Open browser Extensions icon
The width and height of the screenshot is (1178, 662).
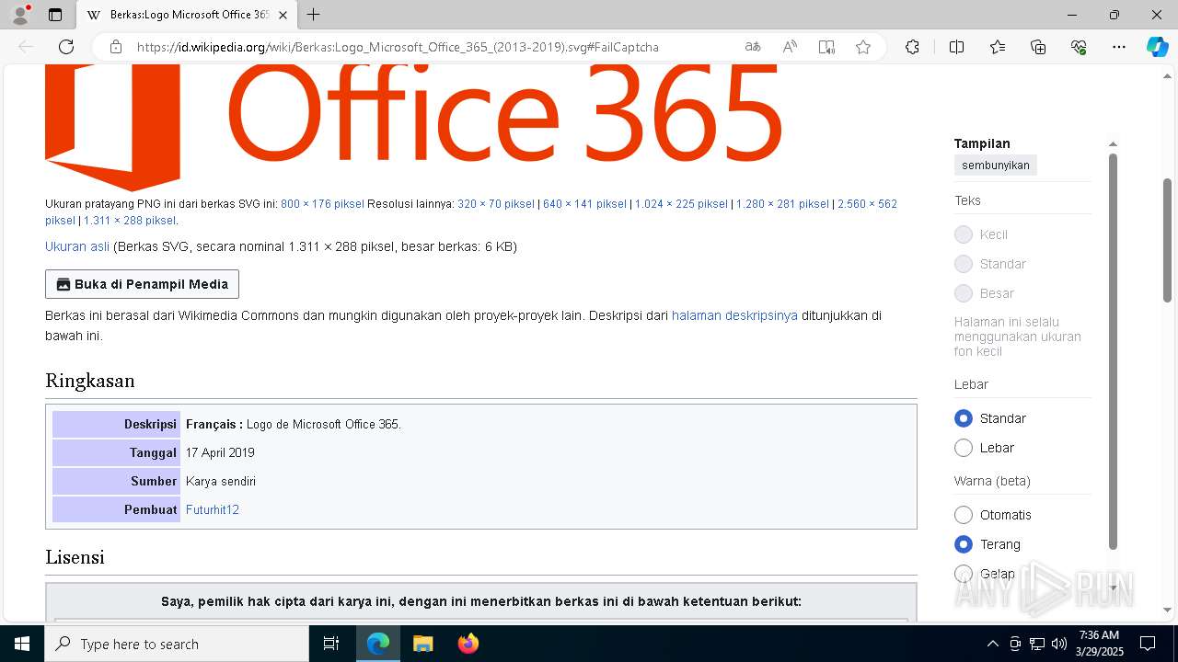[912, 47]
